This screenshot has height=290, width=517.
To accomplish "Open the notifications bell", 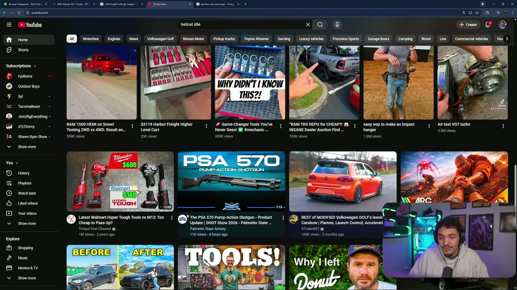I will tap(488, 25).
